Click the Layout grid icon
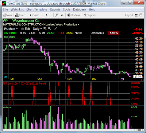The image size is (146, 133). [x=136, y=15]
